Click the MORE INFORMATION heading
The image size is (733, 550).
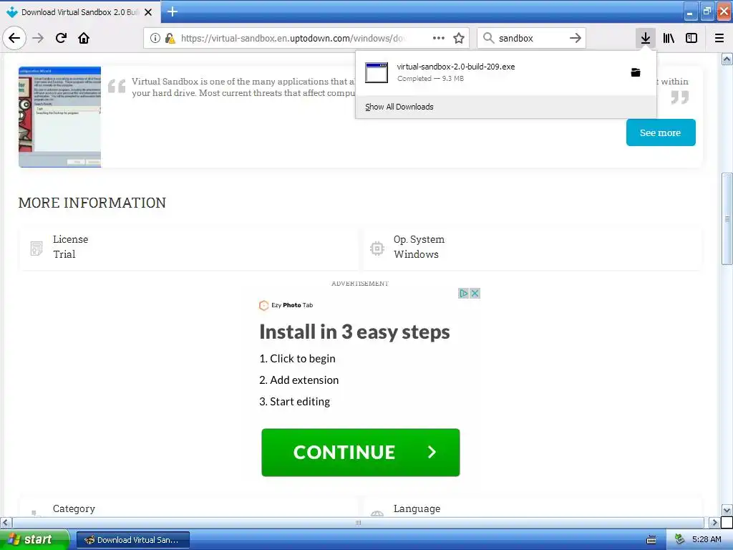(92, 203)
